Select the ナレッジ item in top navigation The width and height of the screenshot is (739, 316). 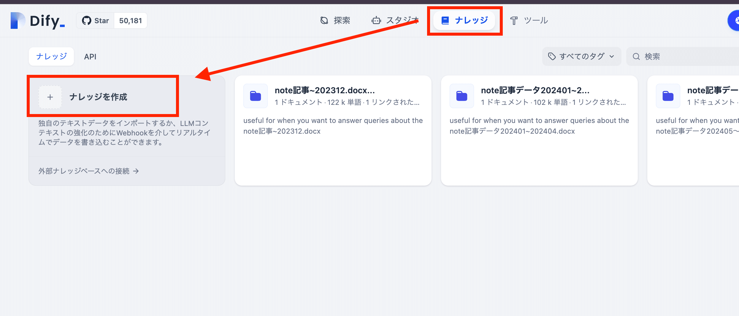(464, 20)
